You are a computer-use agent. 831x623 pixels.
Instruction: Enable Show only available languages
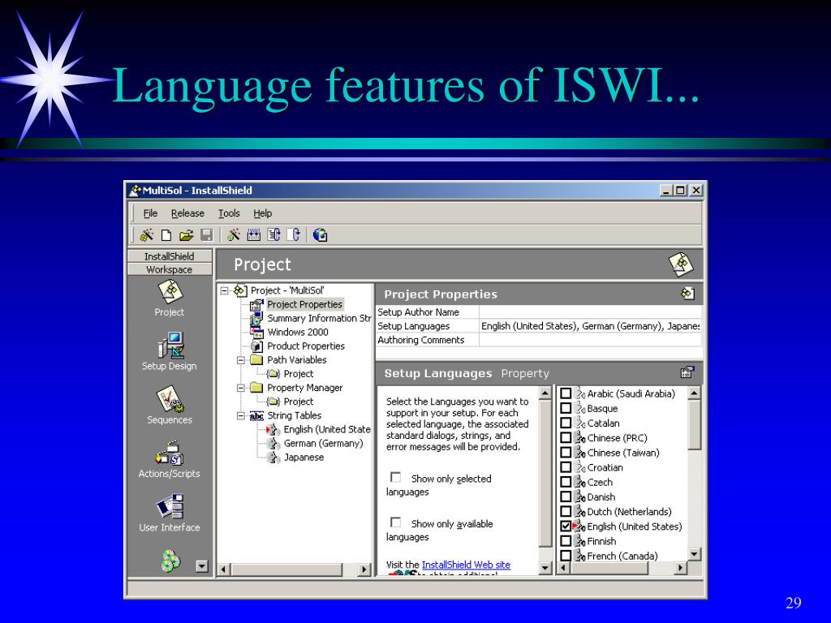[396, 522]
